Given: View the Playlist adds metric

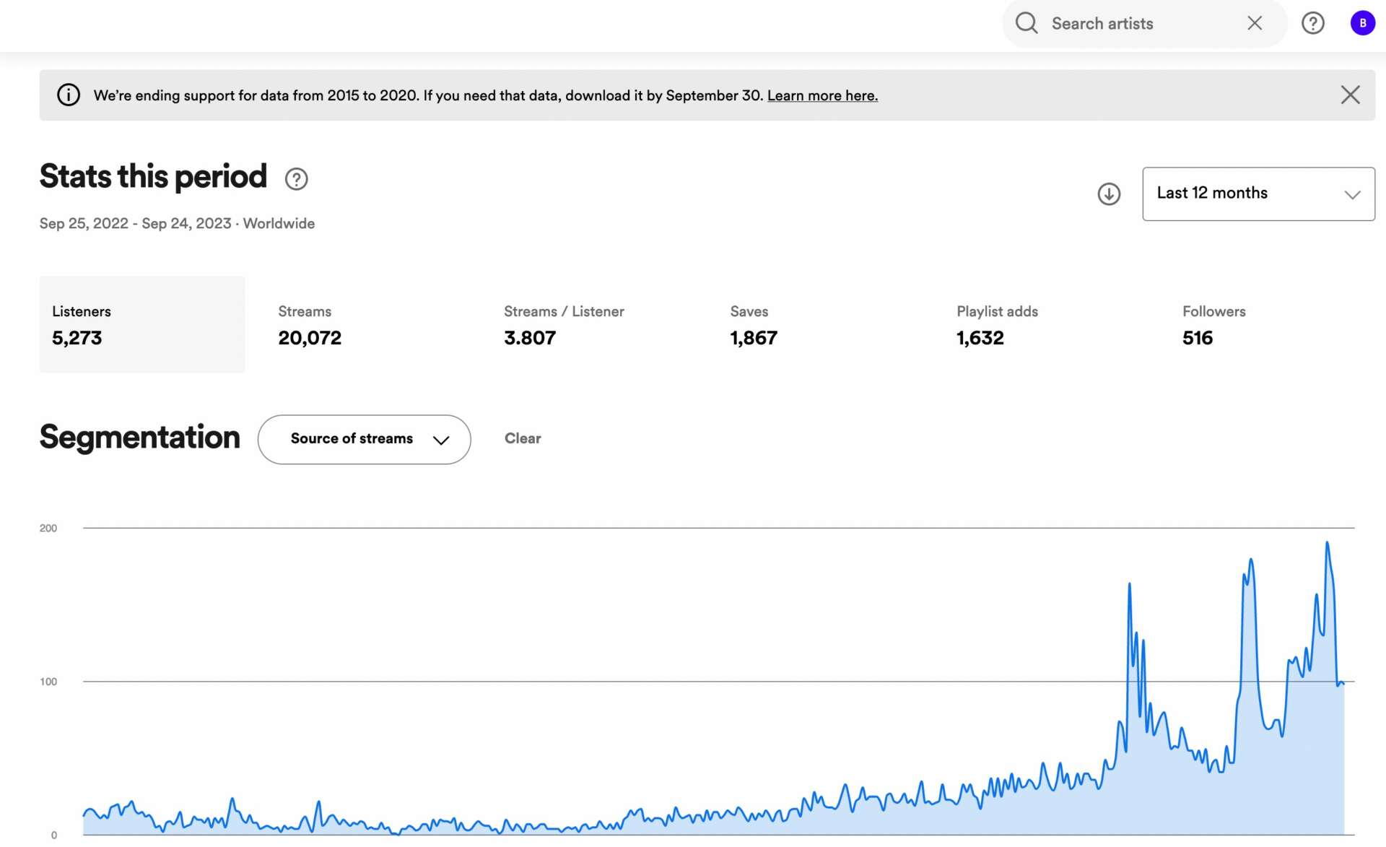Looking at the screenshot, I should [x=996, y=324].
